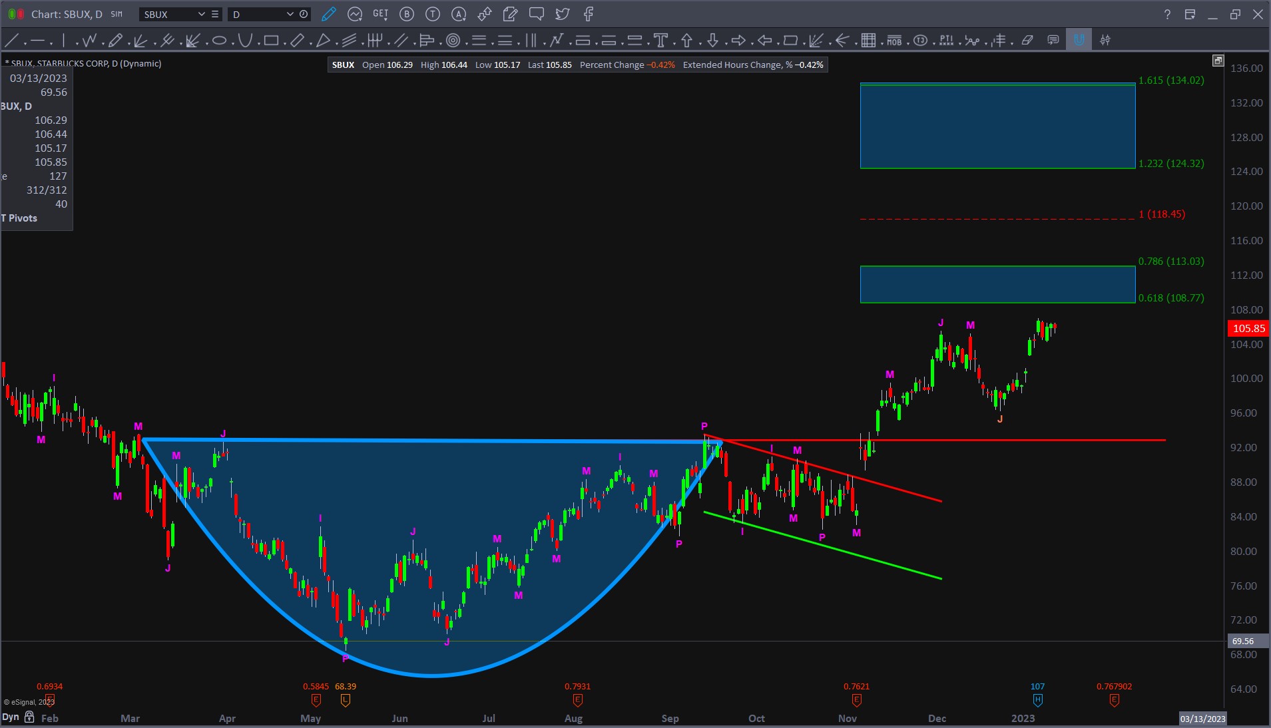Click the Dyn scaling button
Screen dimensions: 1271x728
pyautogui.click(x=11, y=717)
